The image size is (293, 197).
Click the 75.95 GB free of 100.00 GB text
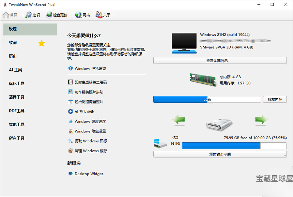[255, 138]
